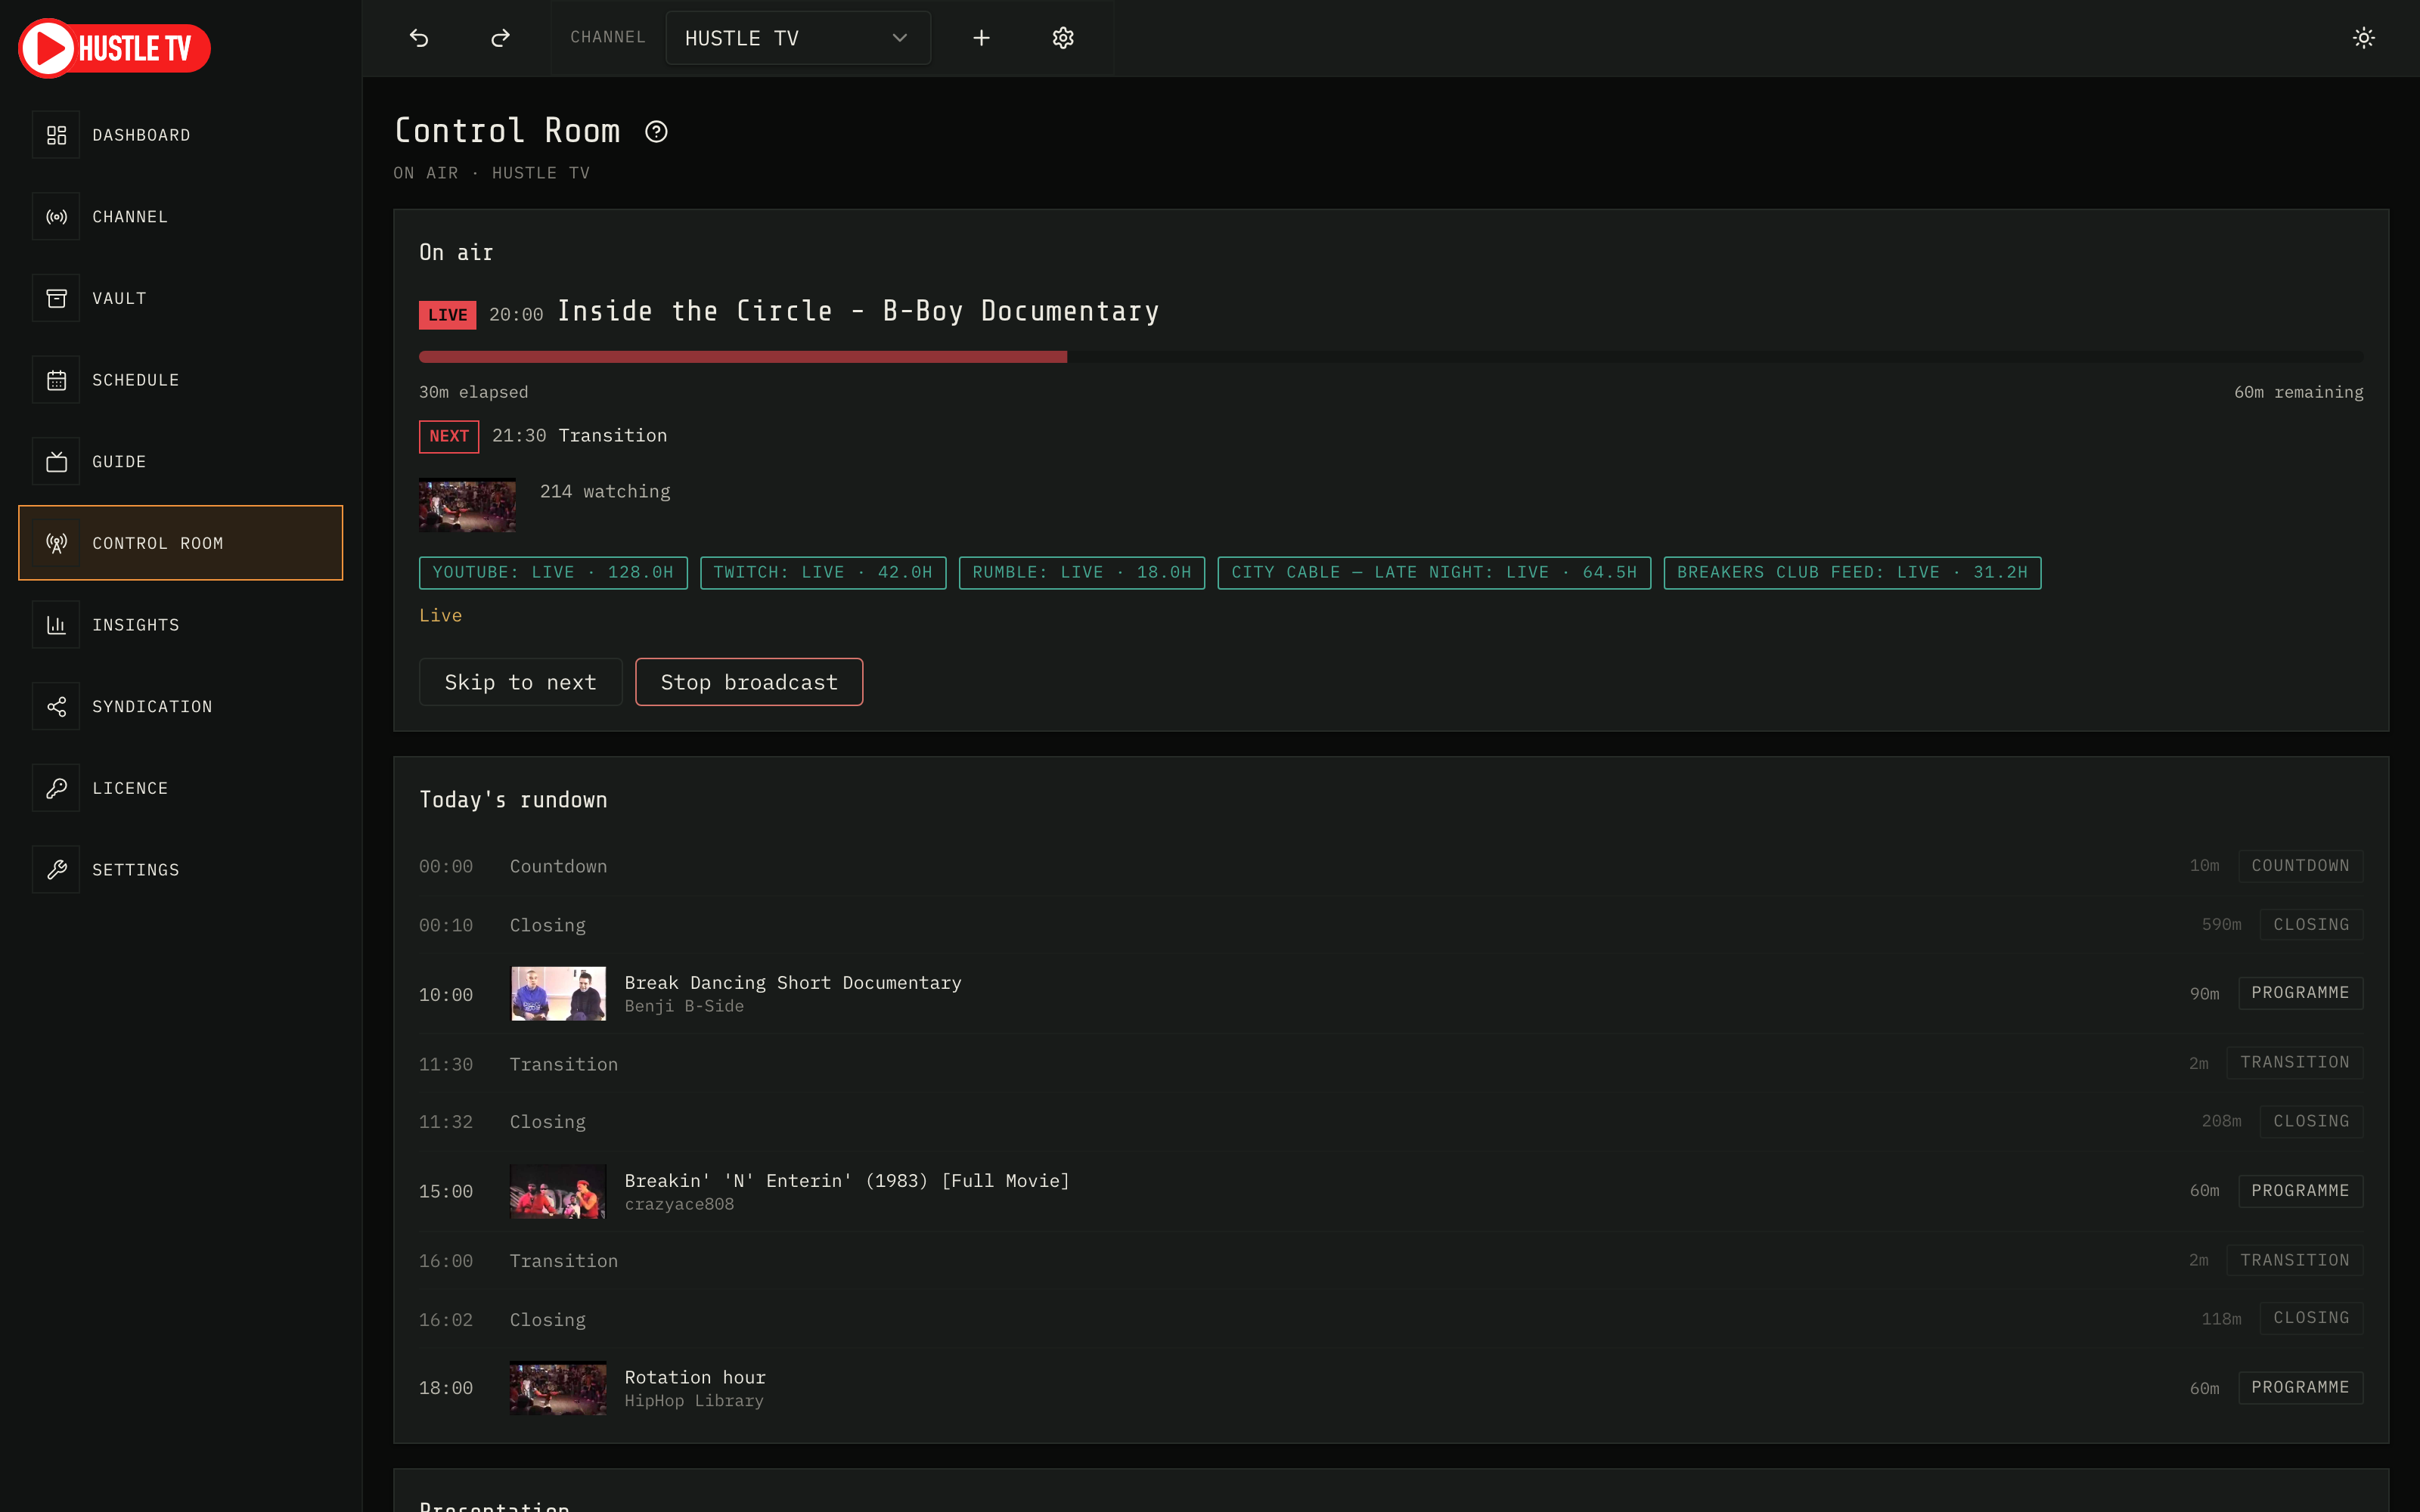Open Control Room help icon
This screenshot has height=1512, width=2420.
point(656,132)
